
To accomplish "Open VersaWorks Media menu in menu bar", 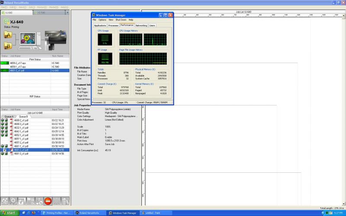I will pos(54,7).
